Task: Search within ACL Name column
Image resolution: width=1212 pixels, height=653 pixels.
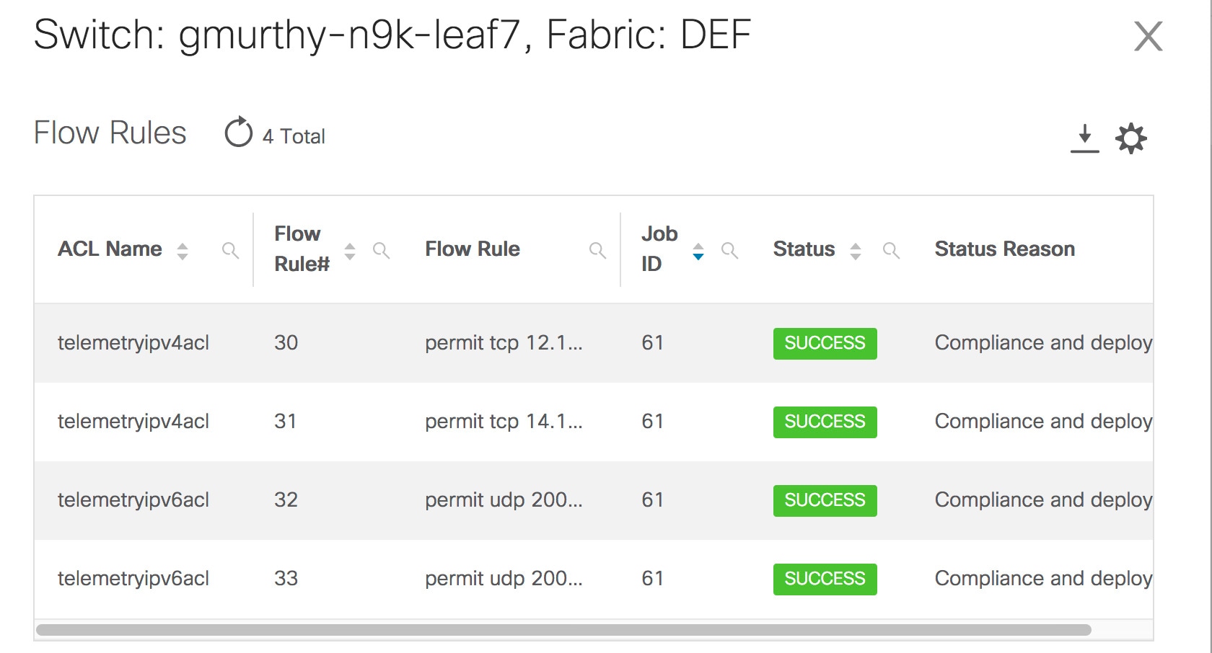Action: 230,250
